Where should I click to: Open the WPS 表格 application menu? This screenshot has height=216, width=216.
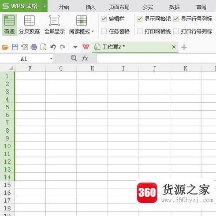coord(20,6)
